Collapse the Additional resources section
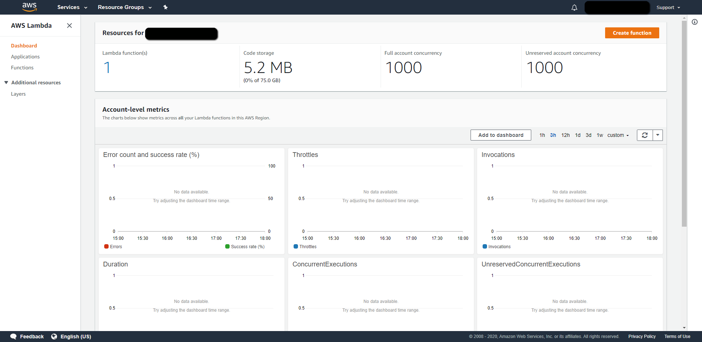702x342 pixels. pyautogui.click(x=6, y=82)
